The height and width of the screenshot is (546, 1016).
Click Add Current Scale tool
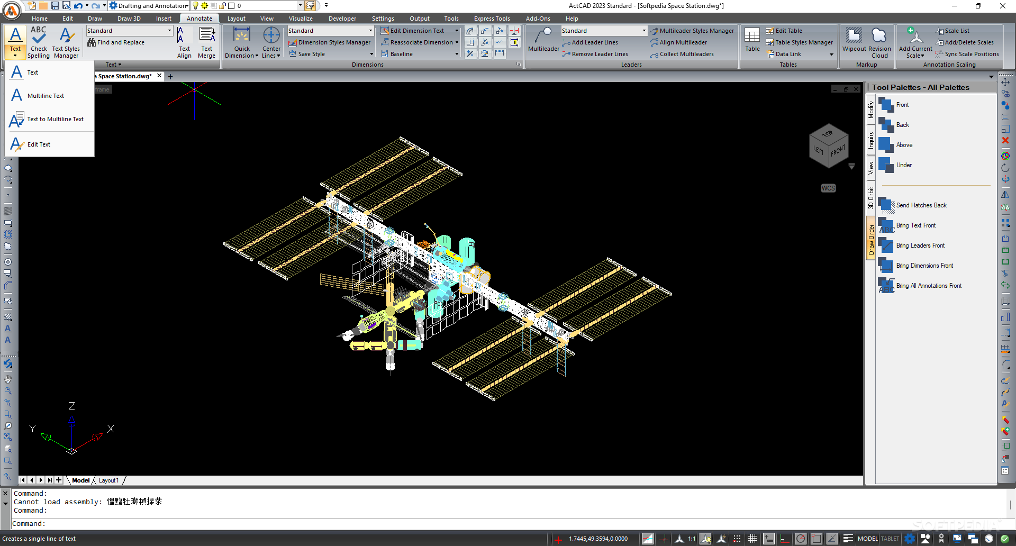coord(915,42)
